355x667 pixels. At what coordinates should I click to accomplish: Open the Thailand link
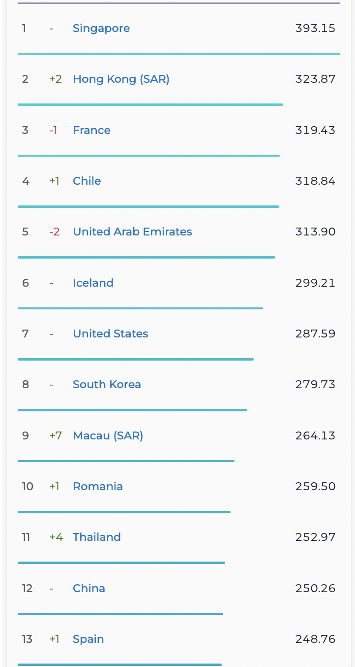(x=96, y=537)
